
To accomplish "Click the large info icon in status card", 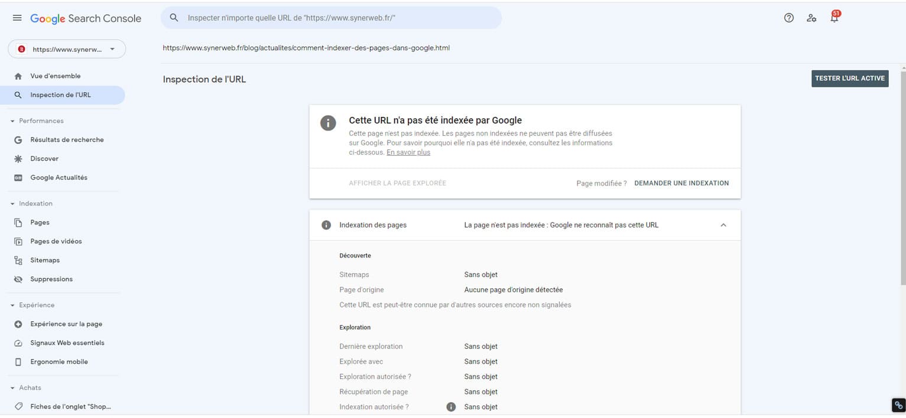I will click(328, 123).
